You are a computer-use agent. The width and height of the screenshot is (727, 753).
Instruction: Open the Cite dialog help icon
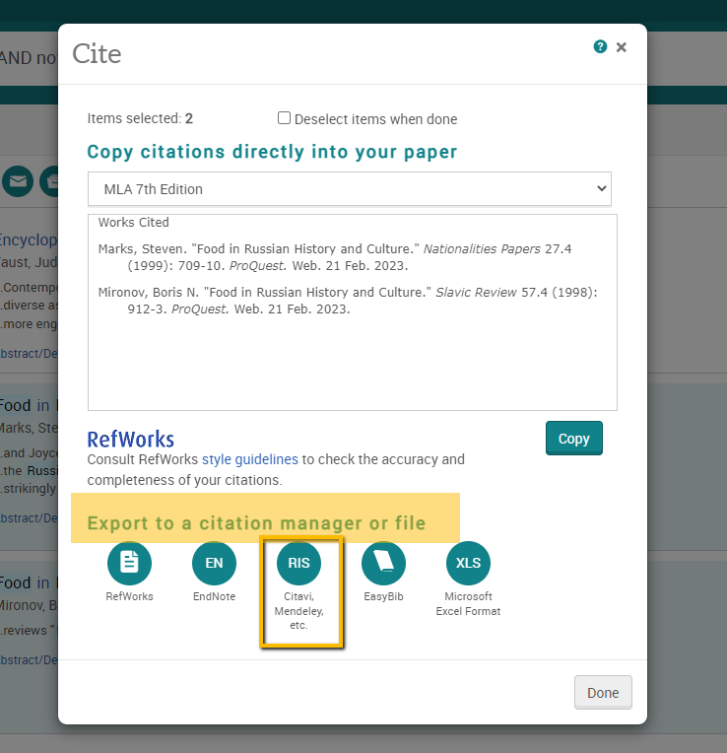click(x=600, y=46)
